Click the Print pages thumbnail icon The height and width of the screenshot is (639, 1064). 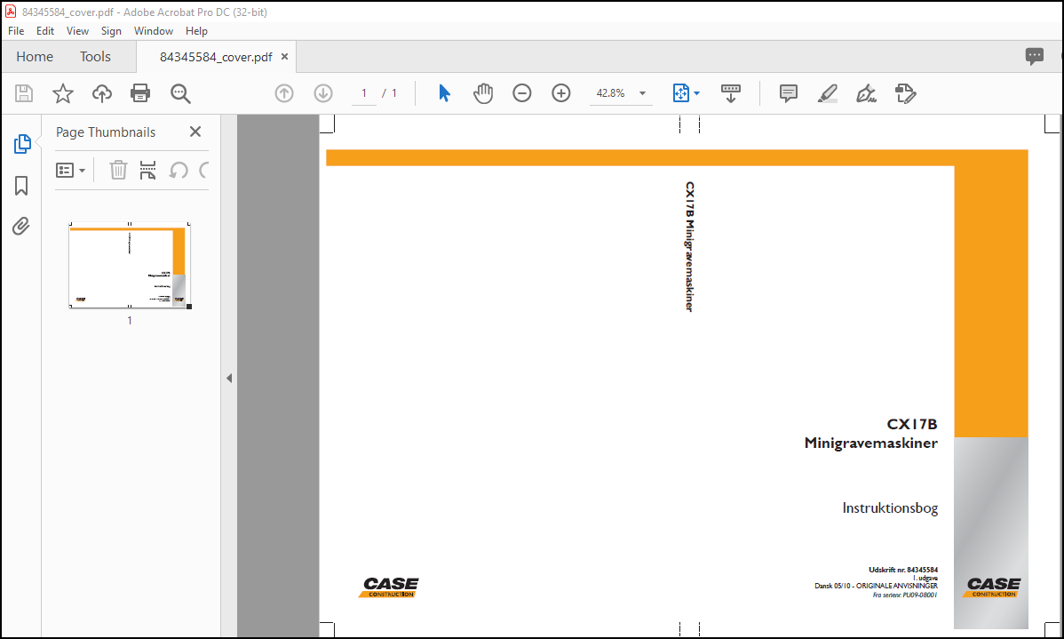[147, 170]
